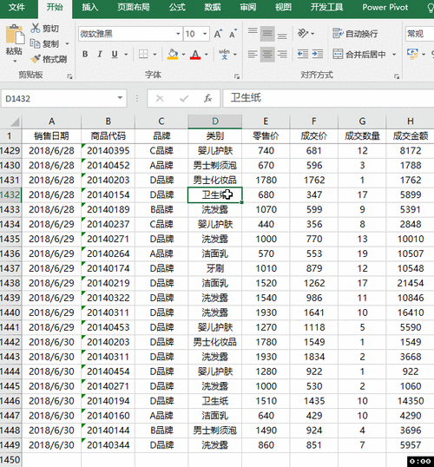
Task: Switch to the Data (数据) tab
Action: tap(213, 7)
